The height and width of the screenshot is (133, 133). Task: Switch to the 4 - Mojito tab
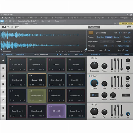click(x=45, y=18)
